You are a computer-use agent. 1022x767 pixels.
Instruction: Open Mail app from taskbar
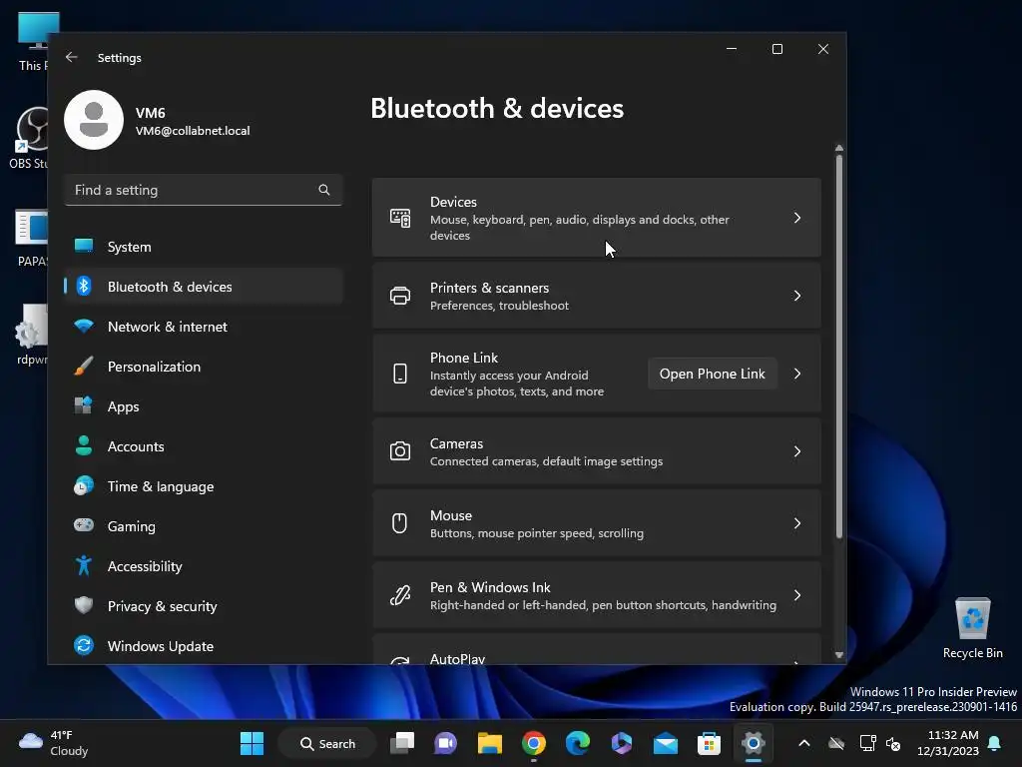666,743
